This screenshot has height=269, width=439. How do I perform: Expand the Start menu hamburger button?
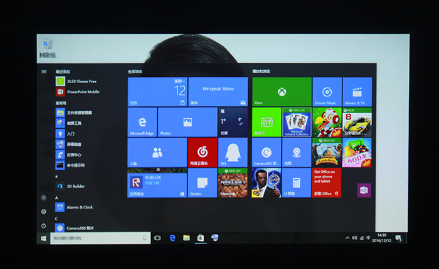(x=44, y=71)
